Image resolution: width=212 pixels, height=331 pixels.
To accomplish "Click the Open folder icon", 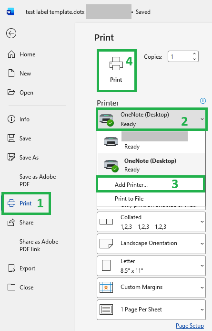I will (11, 92).
